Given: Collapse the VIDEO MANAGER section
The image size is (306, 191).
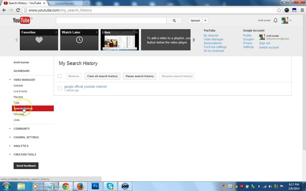Looking at the screenshot, I should pos(10,80).
